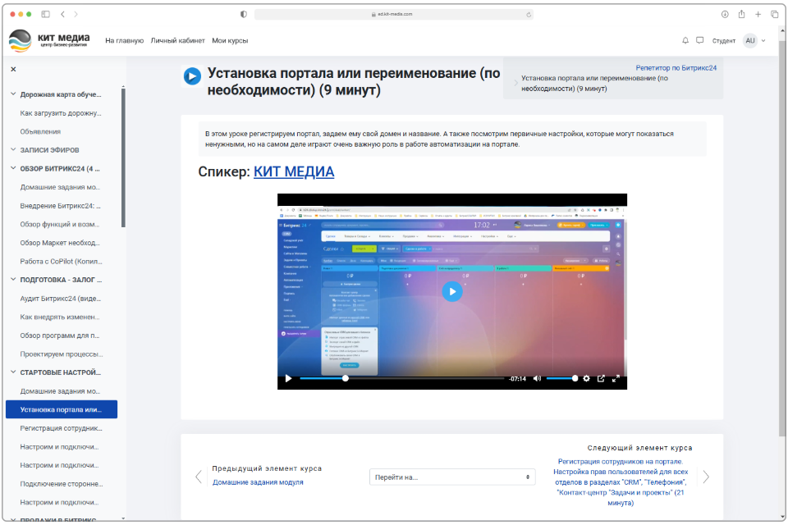Mute the video with speaker icon

point(537,379)
